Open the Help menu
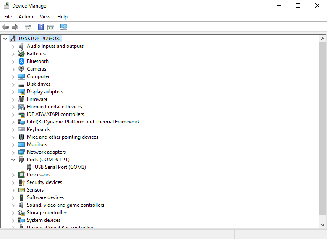Viewport: 327px width, 239px height. coord(62,17)
